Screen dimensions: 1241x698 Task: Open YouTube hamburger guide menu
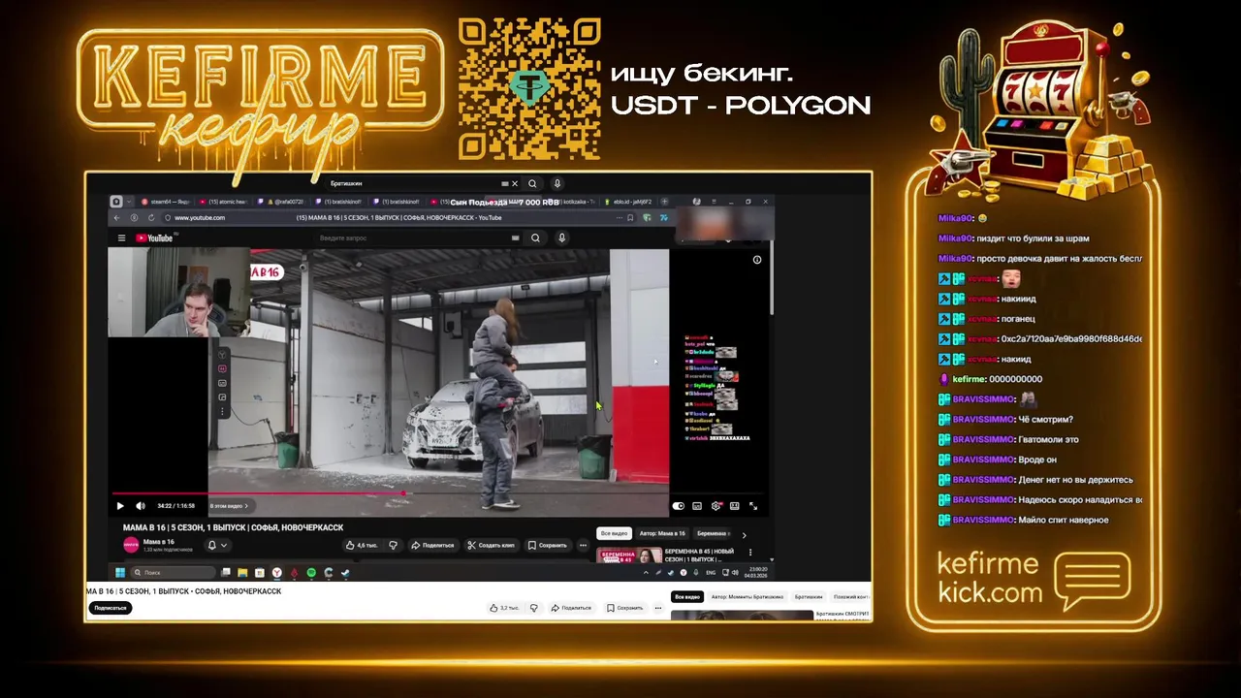click(x=121, y=238)
